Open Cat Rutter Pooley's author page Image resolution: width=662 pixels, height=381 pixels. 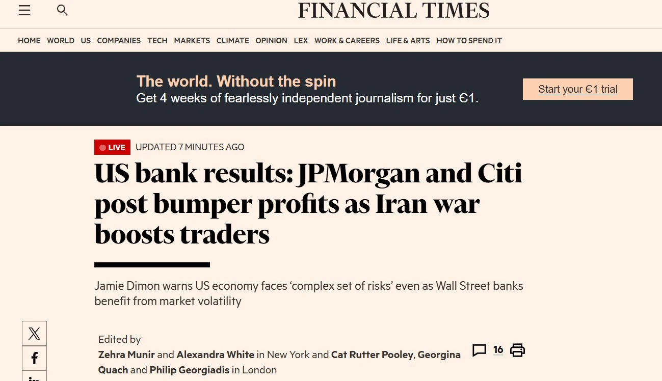tap(372, 355)
